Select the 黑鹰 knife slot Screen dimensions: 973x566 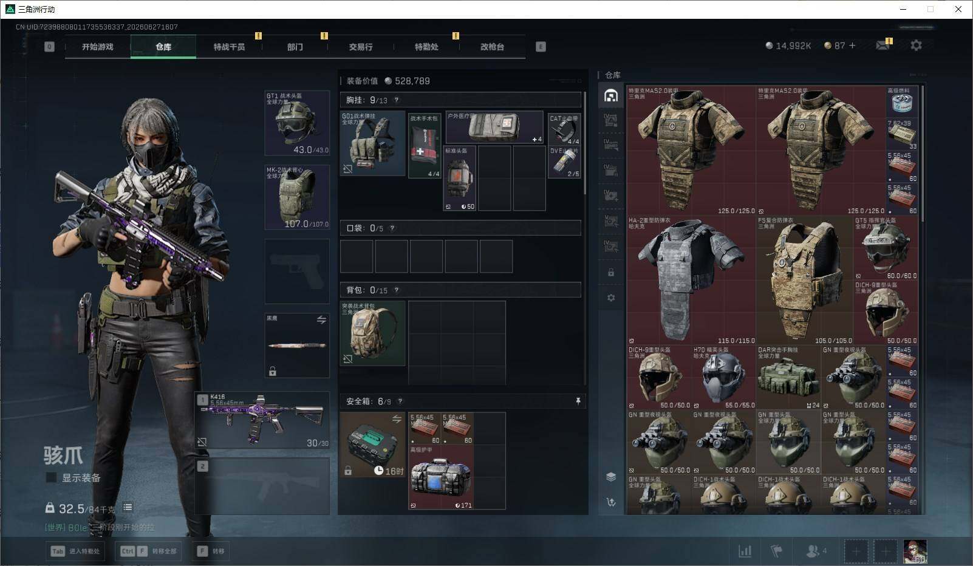pyautogui.click(x=297, y=346)
